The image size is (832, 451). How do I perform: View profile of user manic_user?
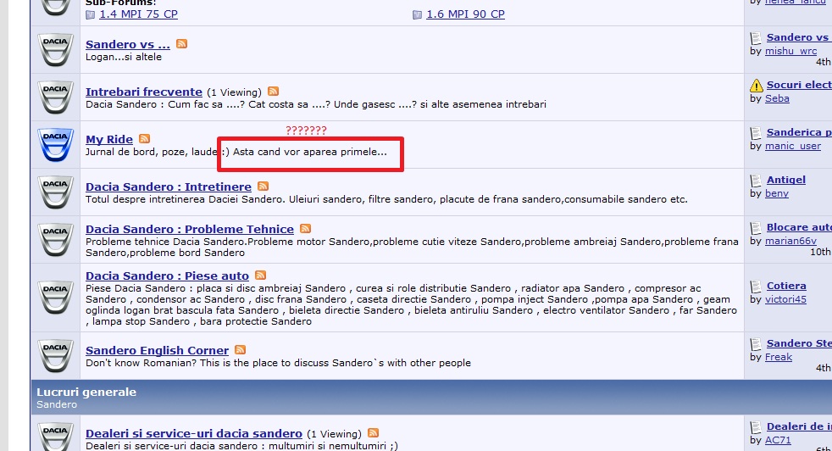coord(793,146)
